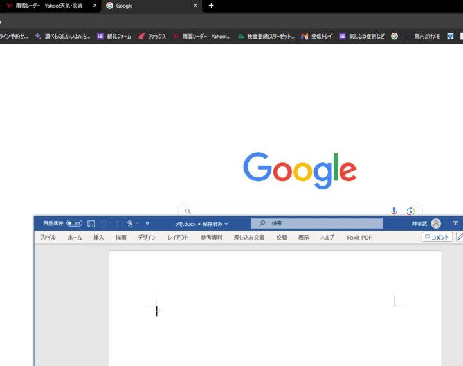Viewport: 463px width, 366px height.
Task: Open a new browser tab with plus button
Action: pos(211,6)
